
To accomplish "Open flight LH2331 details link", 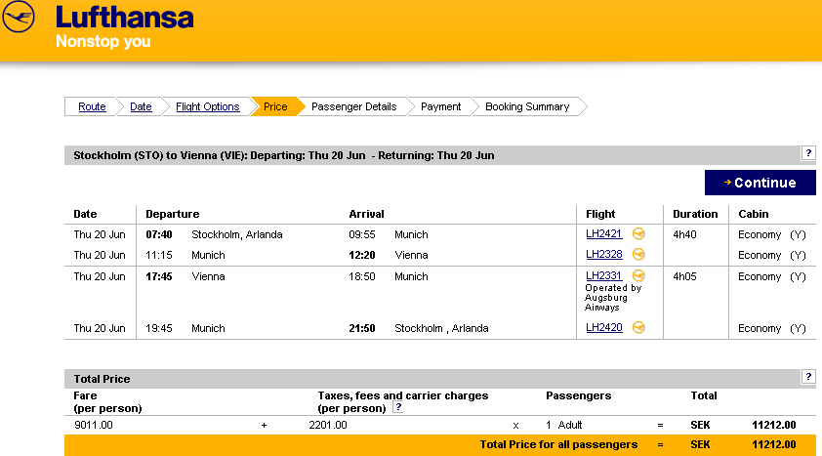I will point(603,276).
